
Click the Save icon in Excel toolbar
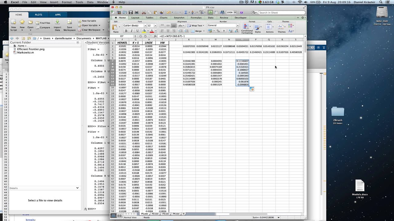click(x=131, y=13)
